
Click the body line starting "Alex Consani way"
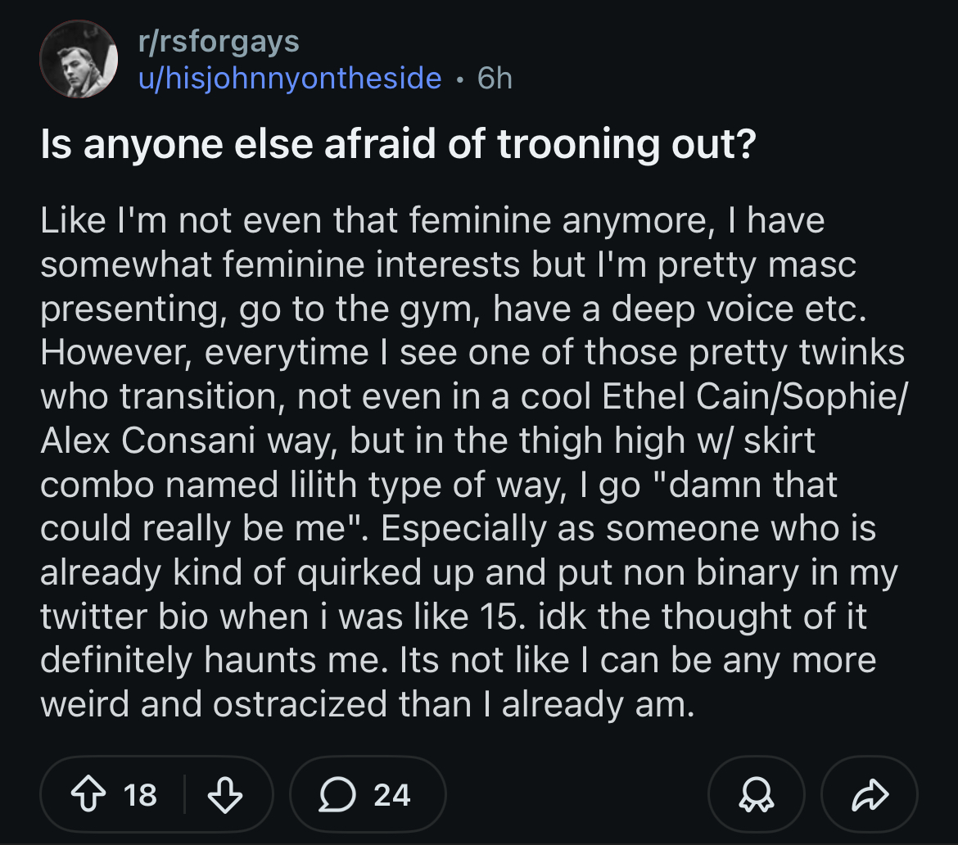tap(427, 441)
